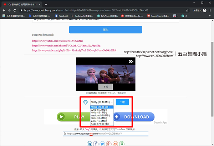
Task: Open the bookmark labeled 1
Action: [x=176, y=16]
